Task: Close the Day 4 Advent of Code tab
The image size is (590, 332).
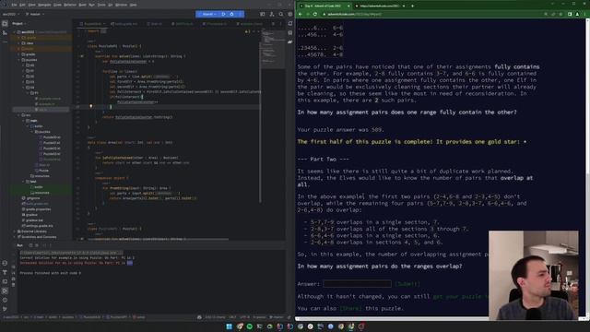Action: click(x=348, y=6)
